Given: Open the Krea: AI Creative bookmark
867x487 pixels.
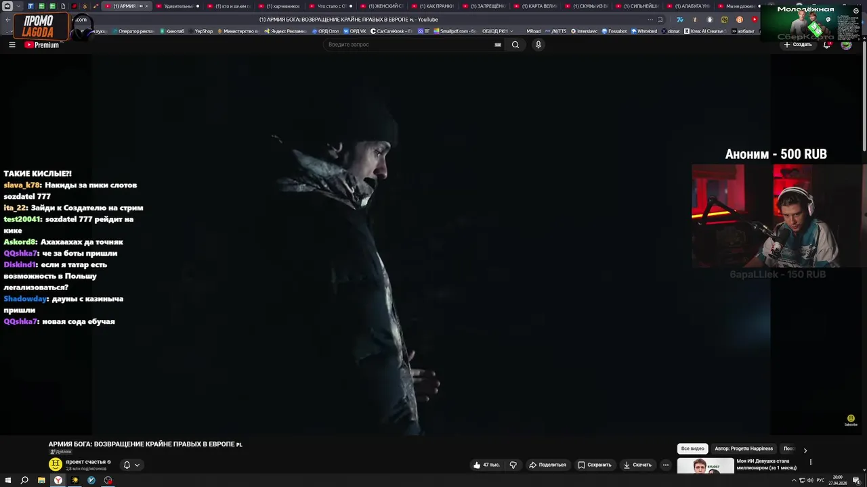Looking at the screenshot, I should (704, 31).
